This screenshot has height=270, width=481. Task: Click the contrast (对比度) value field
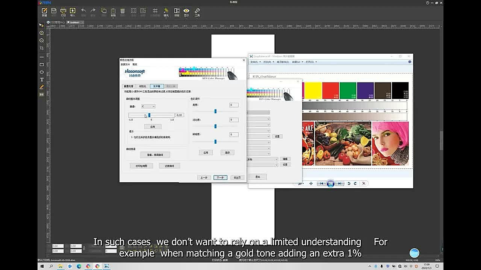tap(234, 120)
